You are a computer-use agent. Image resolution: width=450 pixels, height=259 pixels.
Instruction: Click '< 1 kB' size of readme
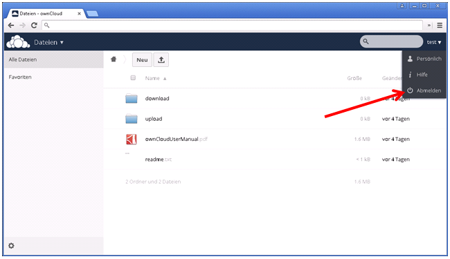tap(363, 160)
